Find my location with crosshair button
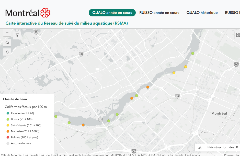This screenshot has height=156, width=240. pyautogui.click(x=7, y=52)
